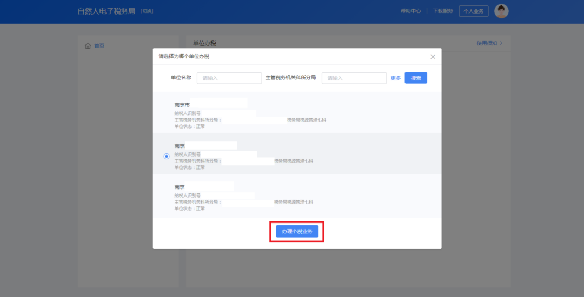Click 自然人电子税务局 title
Viewport: 584px width, 297px height.
(x=106, y=11)
